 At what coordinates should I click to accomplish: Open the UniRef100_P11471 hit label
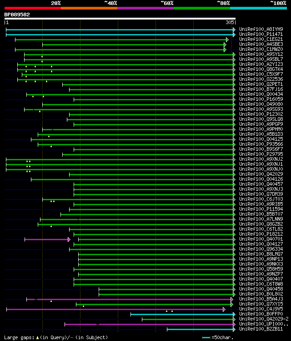coord(261,34)
